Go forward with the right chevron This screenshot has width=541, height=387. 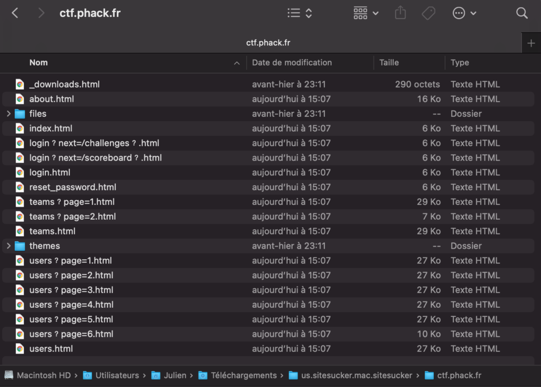pyautogui.click(x=41, y=13)
